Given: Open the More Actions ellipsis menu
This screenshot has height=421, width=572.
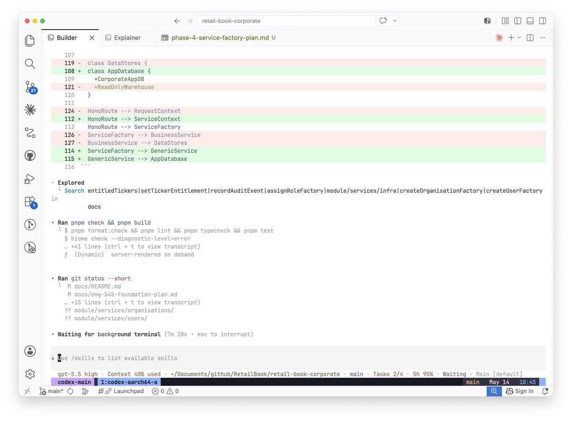Looking at the screenshot, I should (x=542, y=38).
